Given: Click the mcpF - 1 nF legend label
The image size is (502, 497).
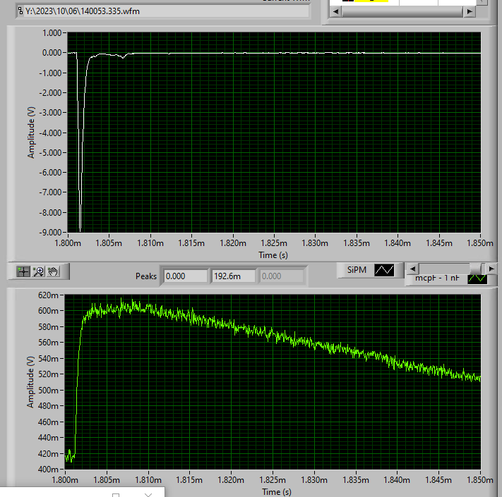Looking at the screenshot, I should pos(437,278).
